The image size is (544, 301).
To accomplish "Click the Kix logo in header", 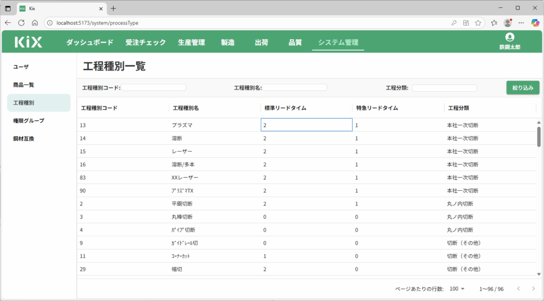I will (28, 42).
